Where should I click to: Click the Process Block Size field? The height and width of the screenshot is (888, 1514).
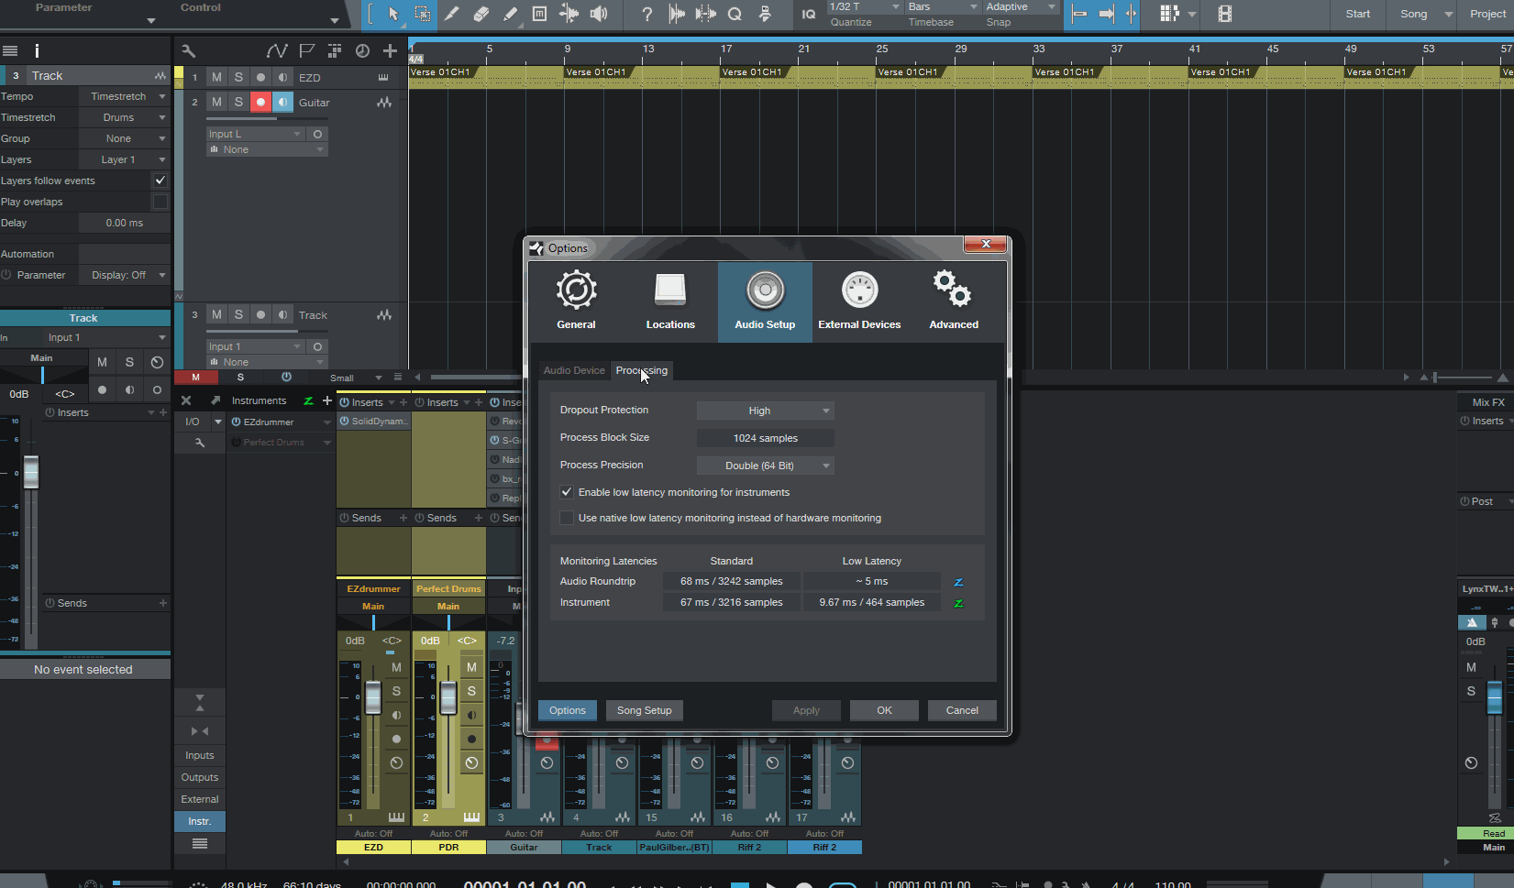(x=765, y=438)
